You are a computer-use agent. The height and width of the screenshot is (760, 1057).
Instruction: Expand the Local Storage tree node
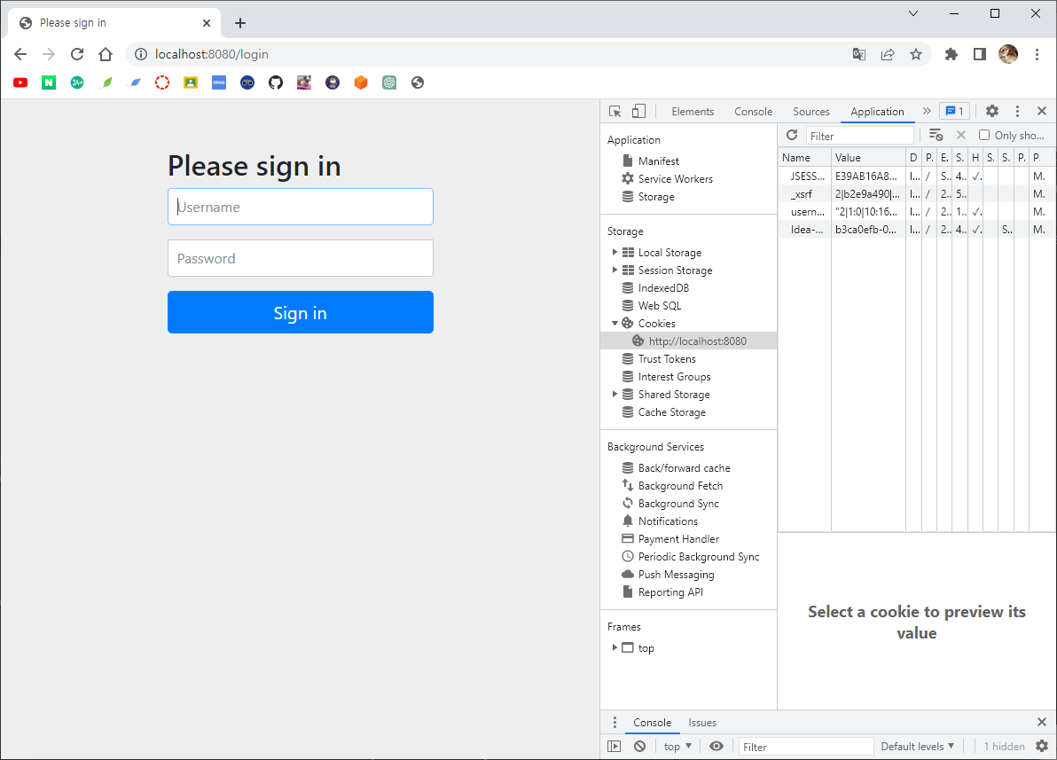pyautogui.click(x=615, y=252)
